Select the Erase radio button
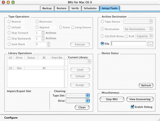Image resolution: width=160 pixels, height=121 pixels. (60, 27)
